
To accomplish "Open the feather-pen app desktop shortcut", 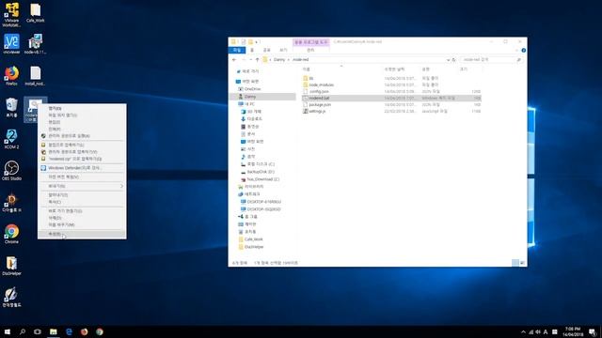I will tap(11, 297).
